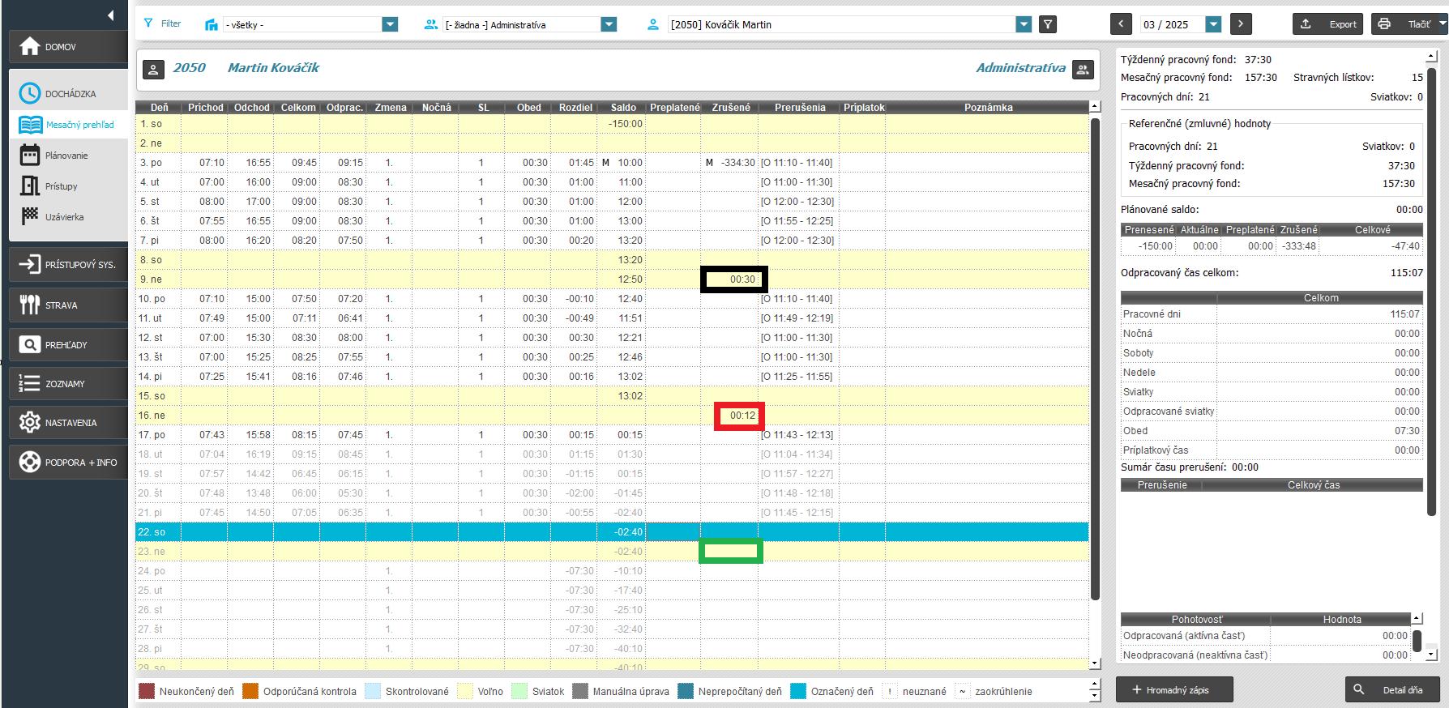Open the Strava meals section

69,305
